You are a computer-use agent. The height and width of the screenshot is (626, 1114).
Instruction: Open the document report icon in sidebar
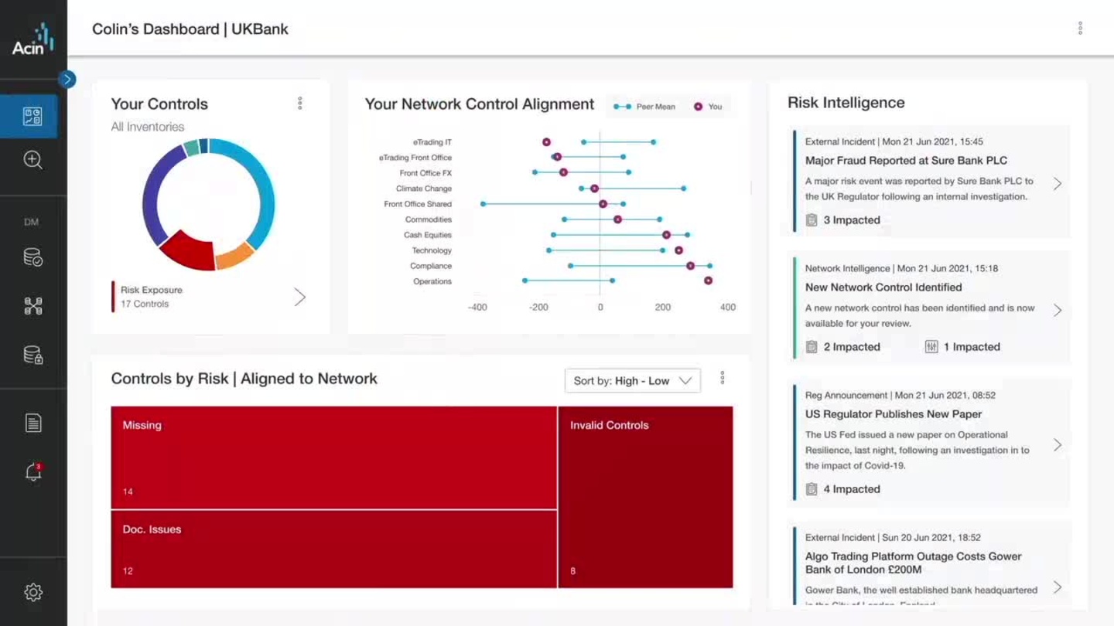point(32,423)
